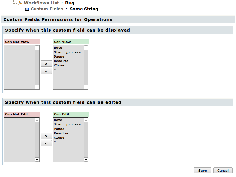This screenshot has height=177, width=236.
Task: Click down arrow of Can View scrollbar
Action: tap(86, 87)
